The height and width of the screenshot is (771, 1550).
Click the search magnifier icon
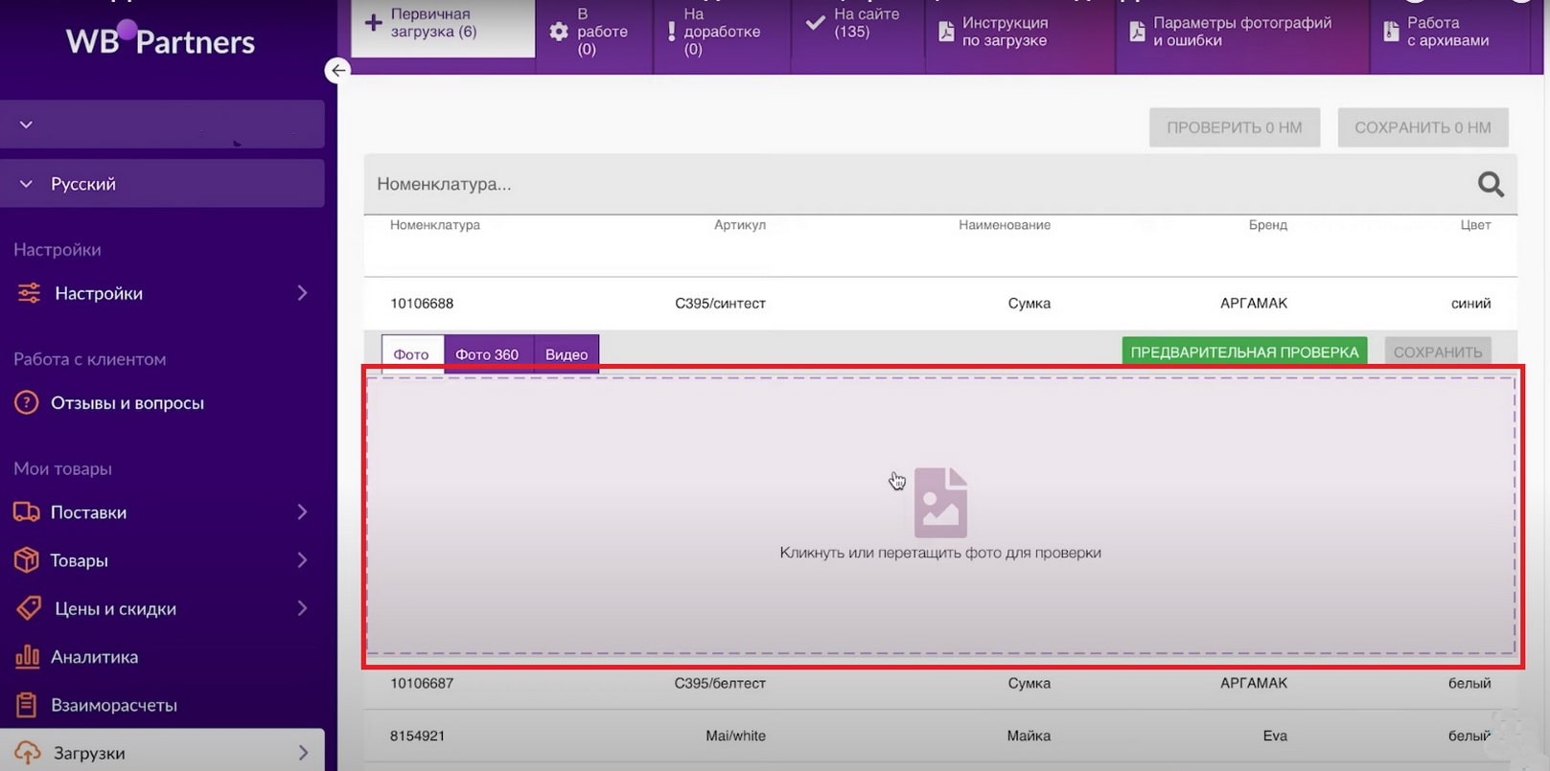click(x=1491, y=184)
